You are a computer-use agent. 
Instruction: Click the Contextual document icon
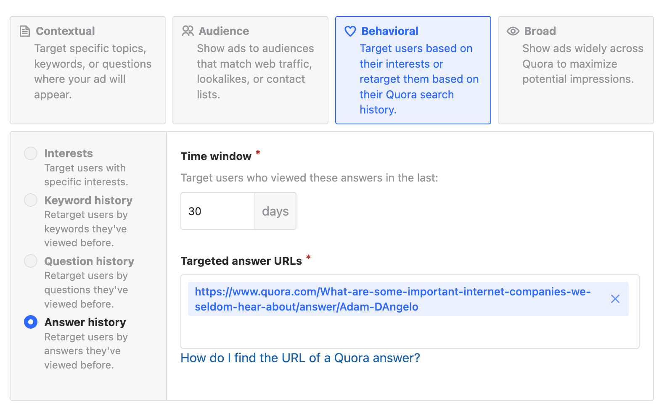25,31
